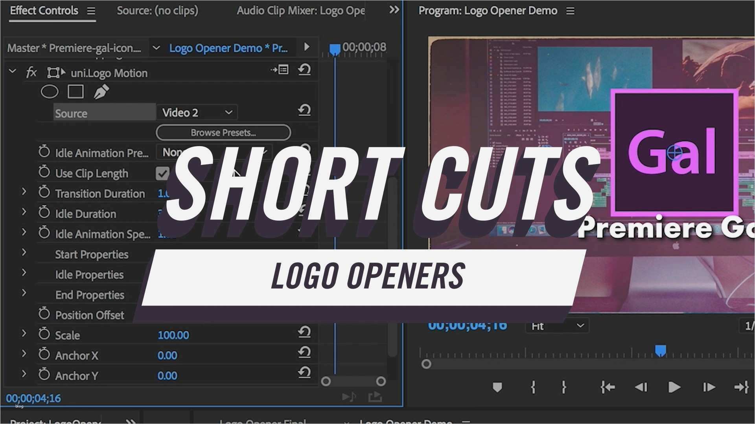755x424 pixels.
Task: Mark In point with brace icon
Action: (533, 387)
